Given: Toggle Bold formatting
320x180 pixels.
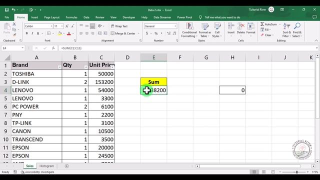Looking at the screenshot, I should [x=26, y=33].
